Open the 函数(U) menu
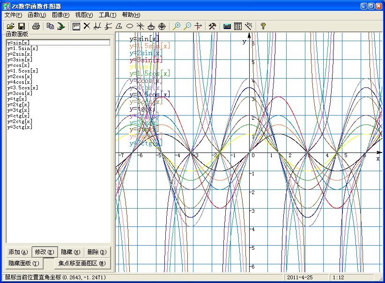This screenshot has width=385, height=283. tap(37, 15)
